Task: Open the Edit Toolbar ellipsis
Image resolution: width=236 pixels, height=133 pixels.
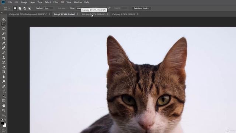Action: (4, 115)
